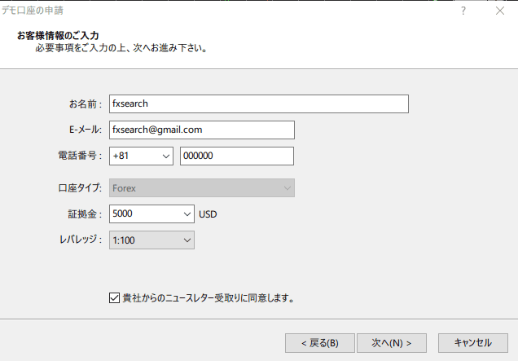Click the お客様情報のご入力 heading
518x361 pixels.
pos(58,35)
